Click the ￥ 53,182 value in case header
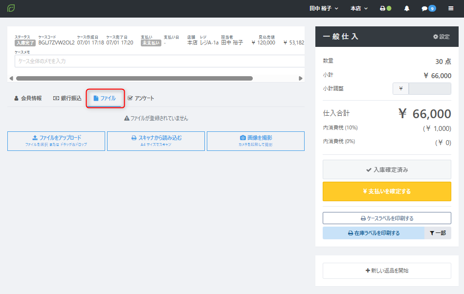This screenshot has height=294, width=464. tap(294, 43)
